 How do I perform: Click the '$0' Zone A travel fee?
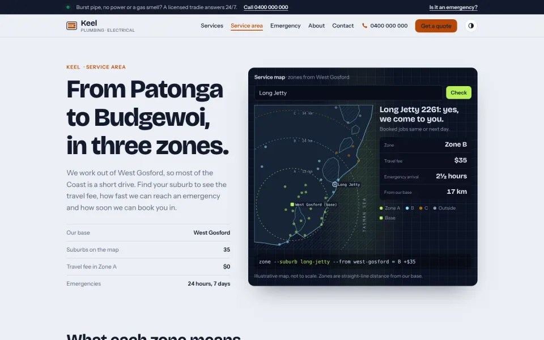click(x=227, y=266)
